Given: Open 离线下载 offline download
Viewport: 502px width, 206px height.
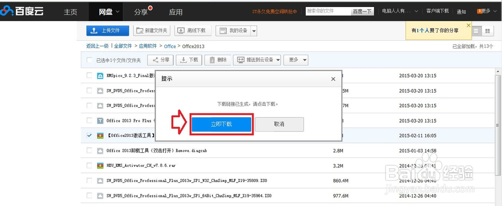Looking at the screenshot, I should [x=192, y=31].
